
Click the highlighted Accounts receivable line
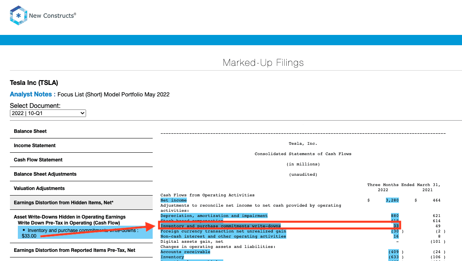tap(185, 252)
